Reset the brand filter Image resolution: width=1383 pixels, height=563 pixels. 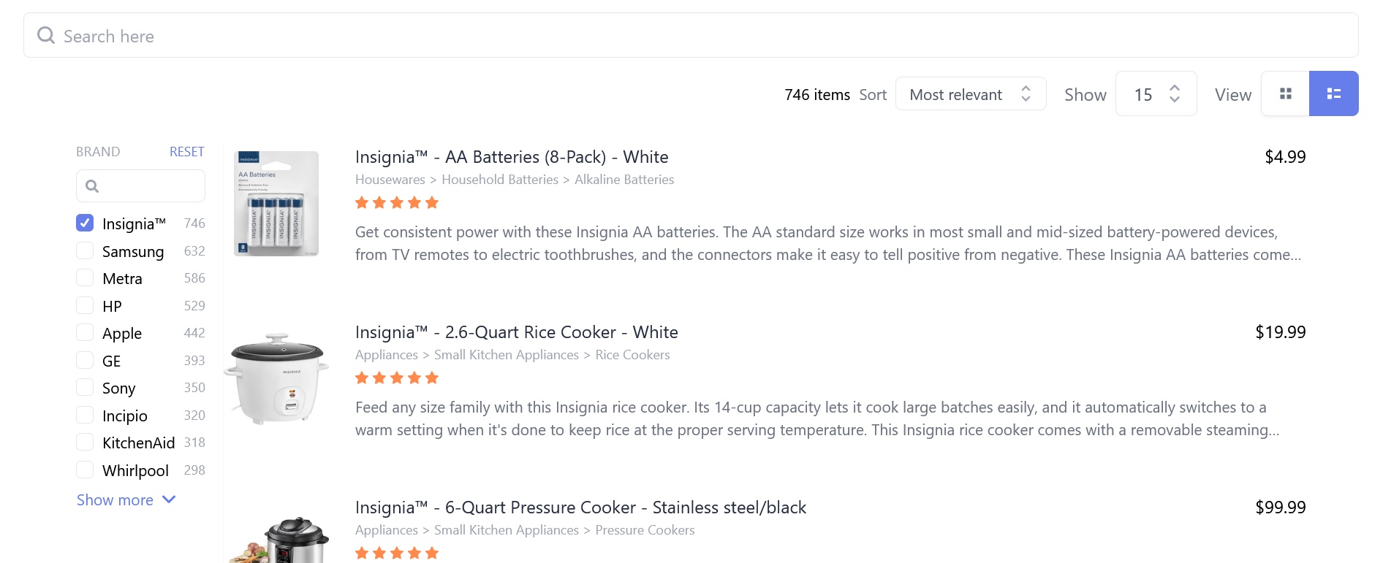point(187,152)
